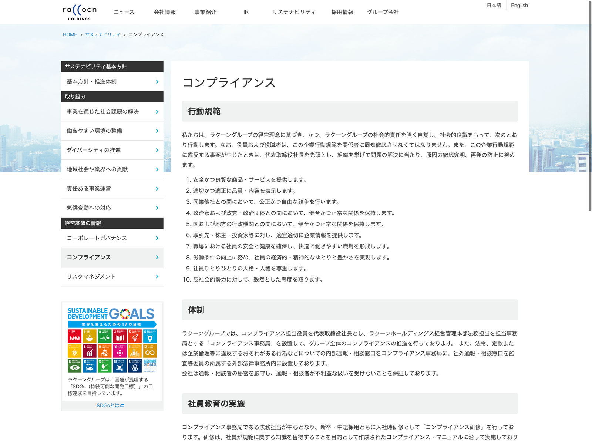Open 採用情報 in the top navigation
This screenshot has width=592, height=444.
click(x=342, y=12)
